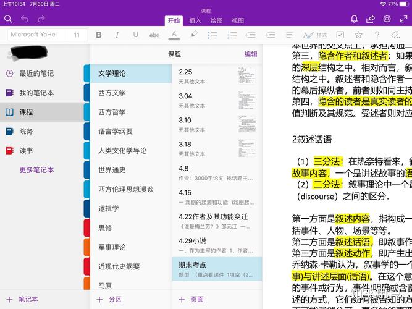Add a new 分区 section
The height and width of the screenshot is (309, 412).
109,299
